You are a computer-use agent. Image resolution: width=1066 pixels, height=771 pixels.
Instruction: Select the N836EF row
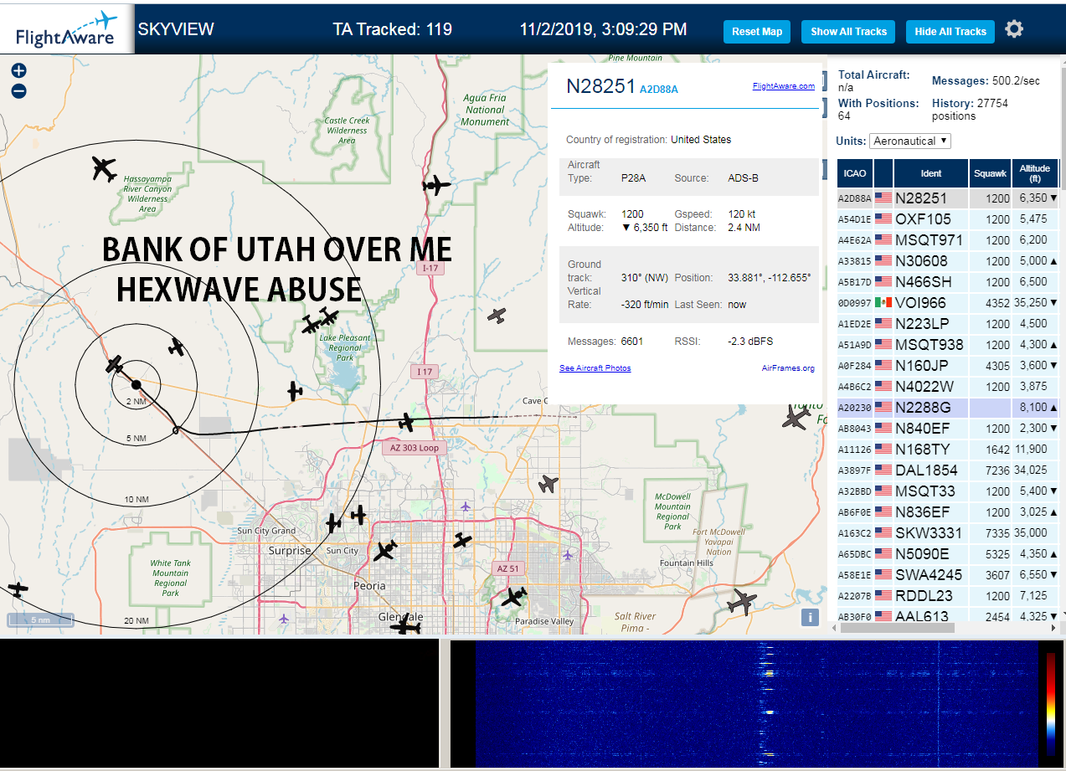tap(948, 512)
